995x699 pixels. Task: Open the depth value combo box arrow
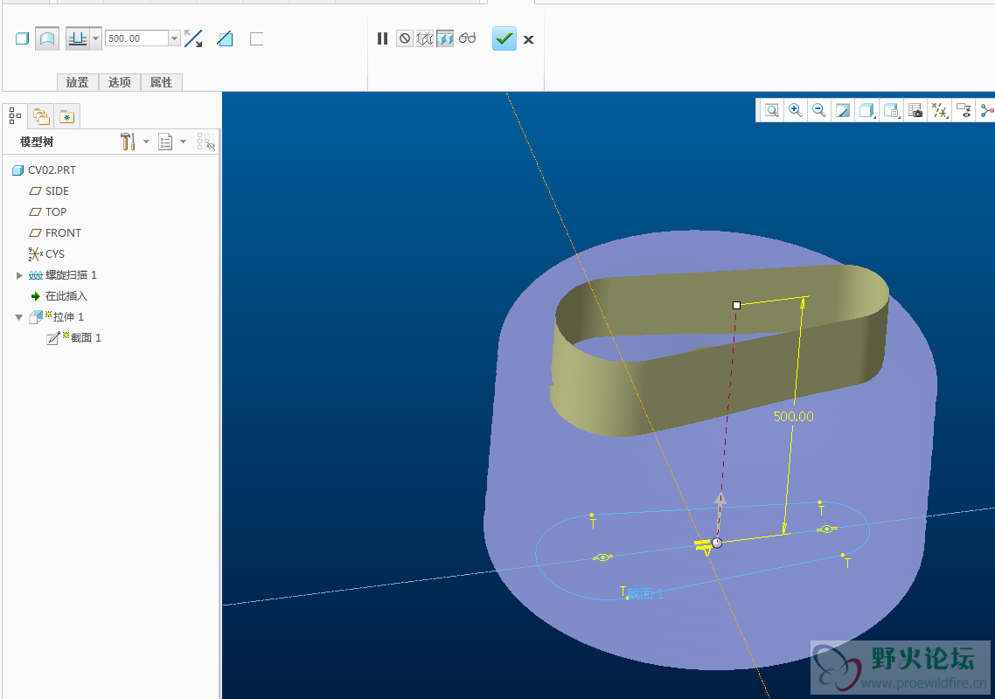click(175, 38)
